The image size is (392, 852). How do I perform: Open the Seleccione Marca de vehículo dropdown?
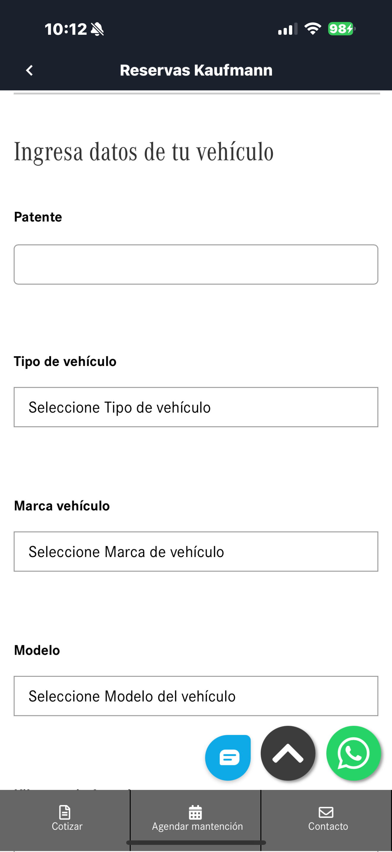196,551
